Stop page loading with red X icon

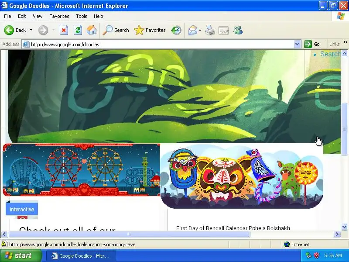[x=64, y=30]
